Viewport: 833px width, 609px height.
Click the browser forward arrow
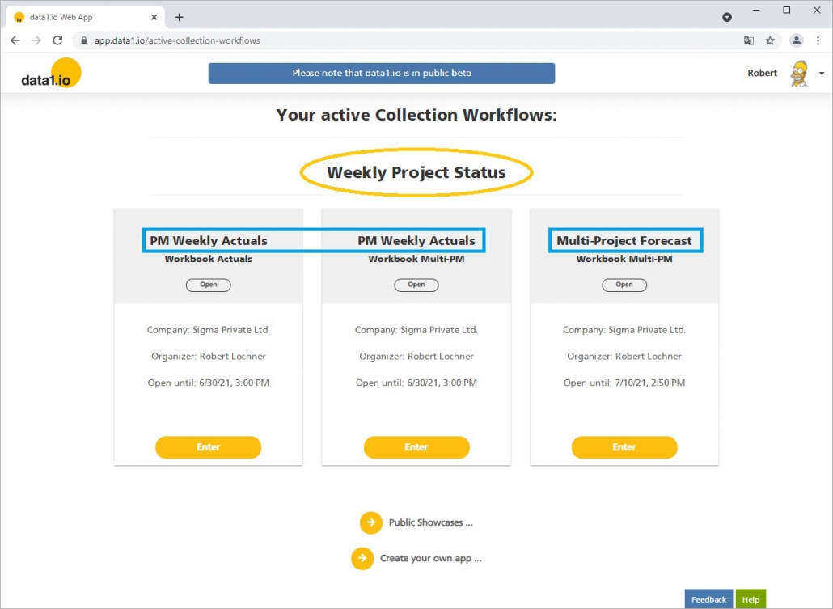point(36,40)
